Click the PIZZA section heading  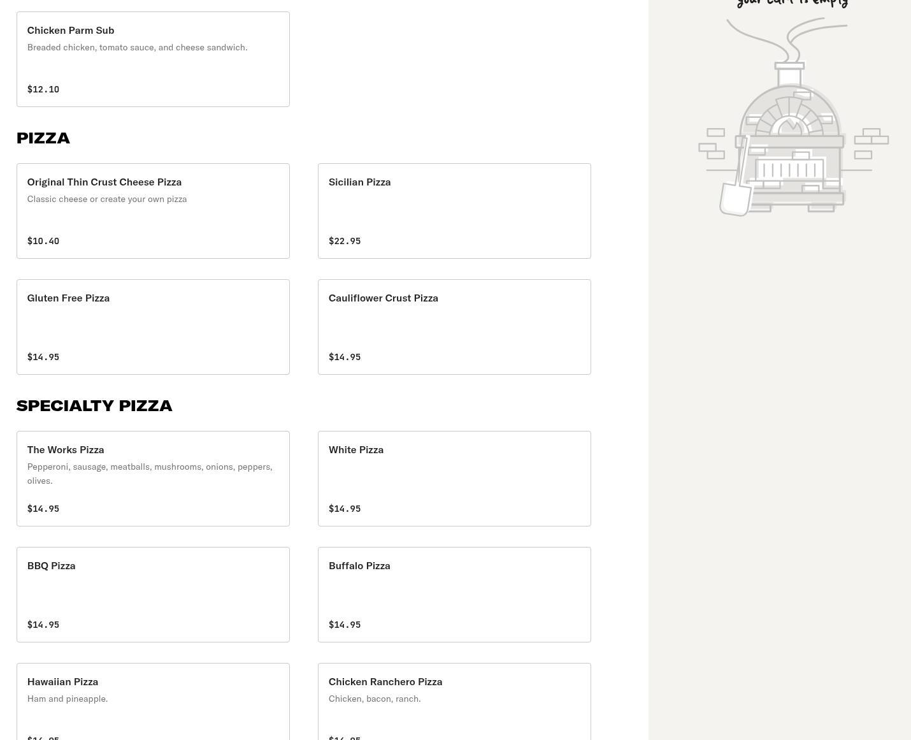coord(43,138)
